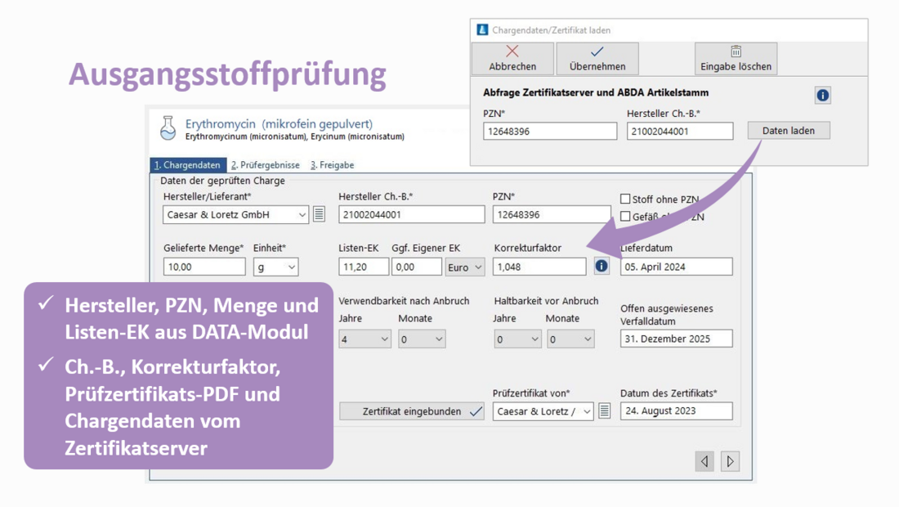Click Eingabe löschen trash icon
The height and width of the screenshot is (507, 899).
(x=736, y=52)
